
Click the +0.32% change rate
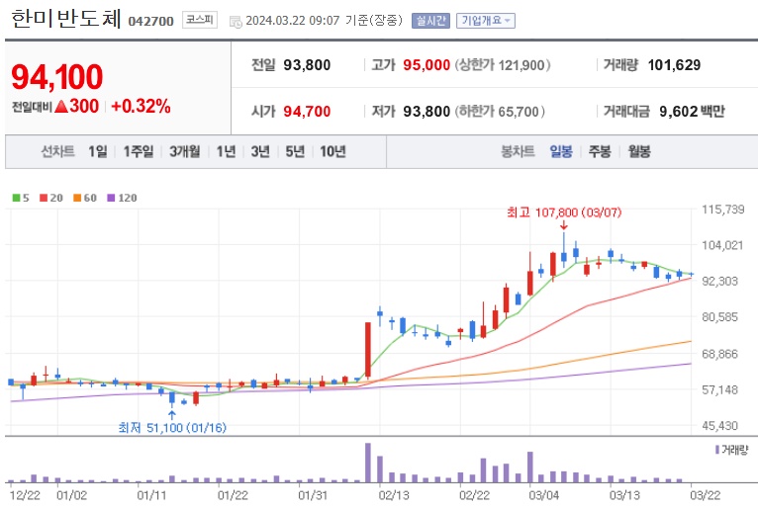(141, 106)
